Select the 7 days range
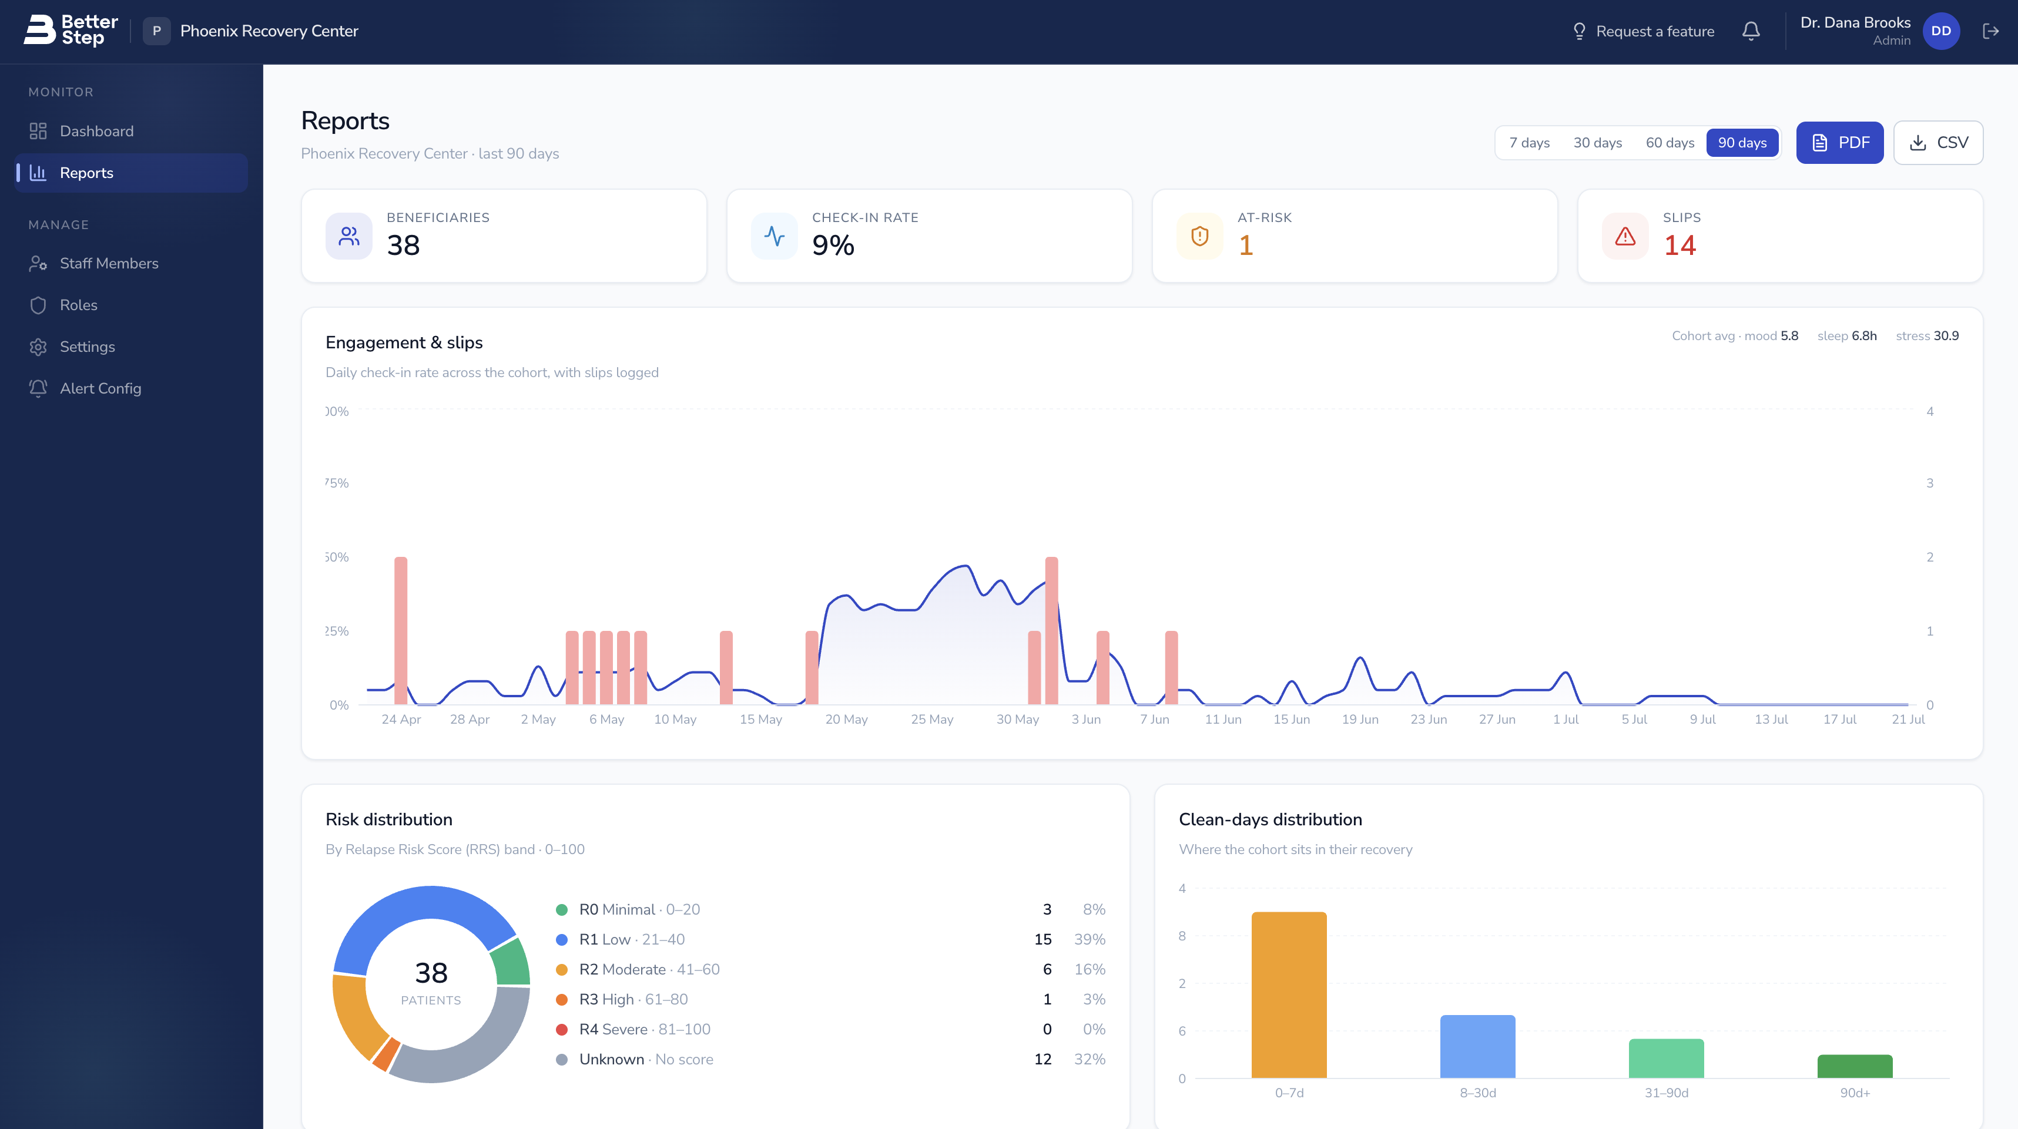This screenshot has width=2018, height=1129. [1529, 143]
